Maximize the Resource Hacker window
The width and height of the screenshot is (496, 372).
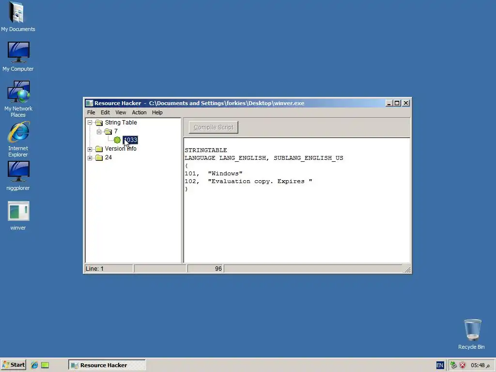pyautogui.click(x=397, y=103)
